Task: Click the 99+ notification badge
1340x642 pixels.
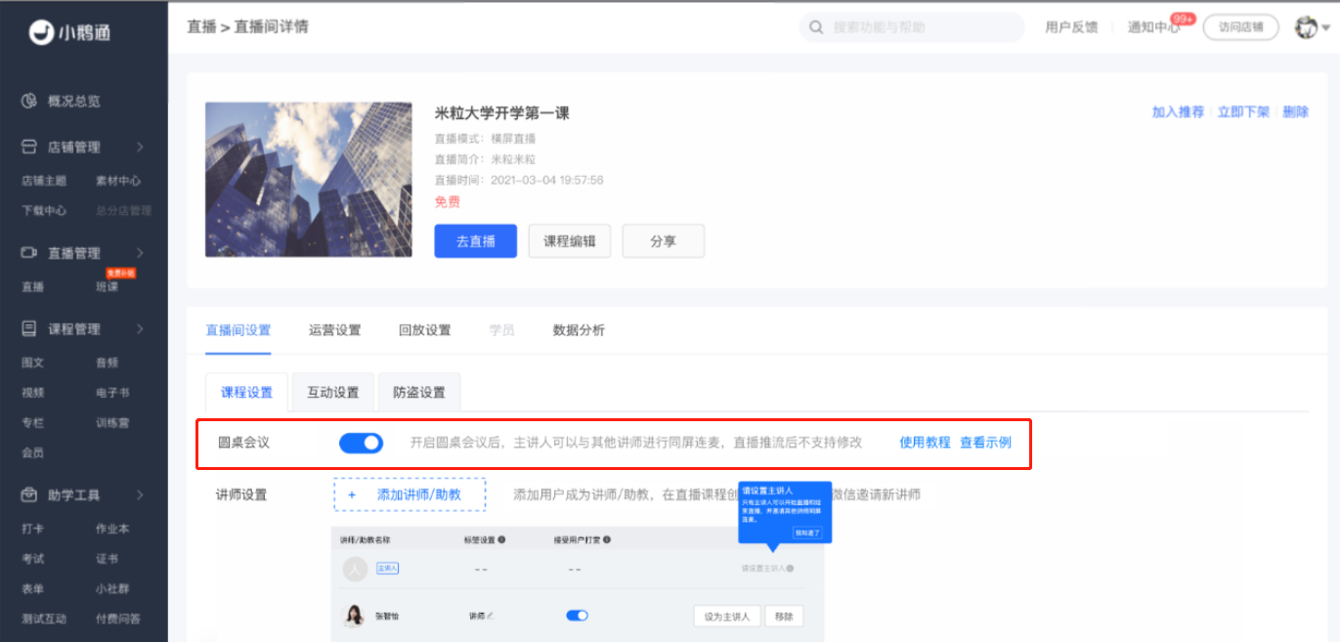Action: pyautogui.click(x=1183, y=19)
